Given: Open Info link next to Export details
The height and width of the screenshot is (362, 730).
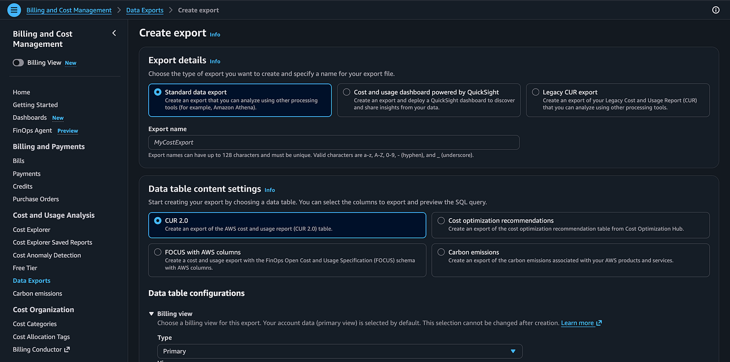Looking at the screenshot, I should click(x=215, y=61).
